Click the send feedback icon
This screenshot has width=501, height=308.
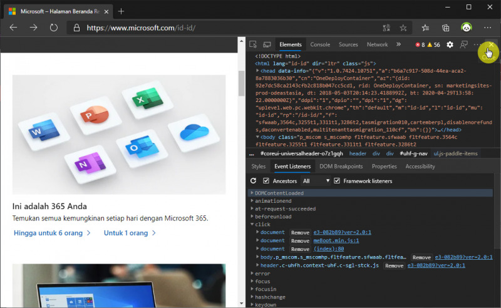pos(463,44)
